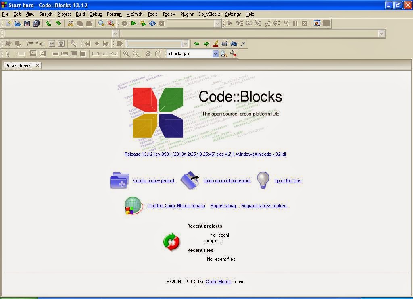Click the recent projects green refresh icon
Screen dimensions: 413x299
(171, 242)
